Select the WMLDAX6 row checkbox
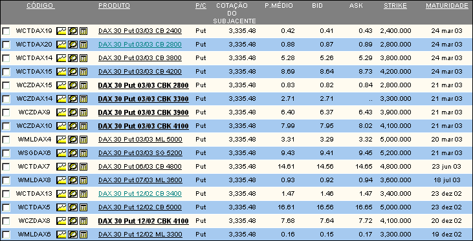The width and height of the screenshot is (473, 241). (x=6, y=235)
